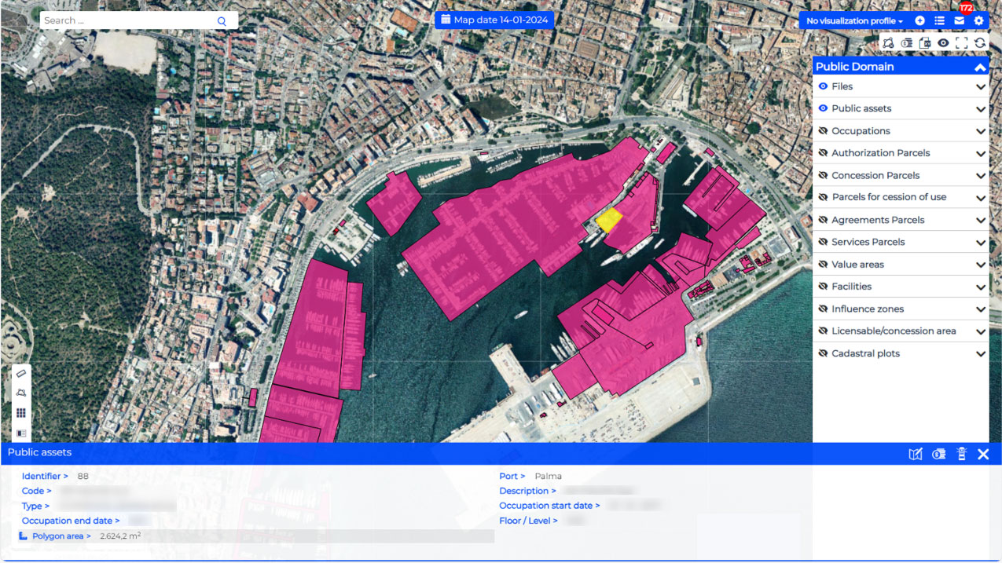Enable visibility of Cadastral plots layer

tap(823, 353)
